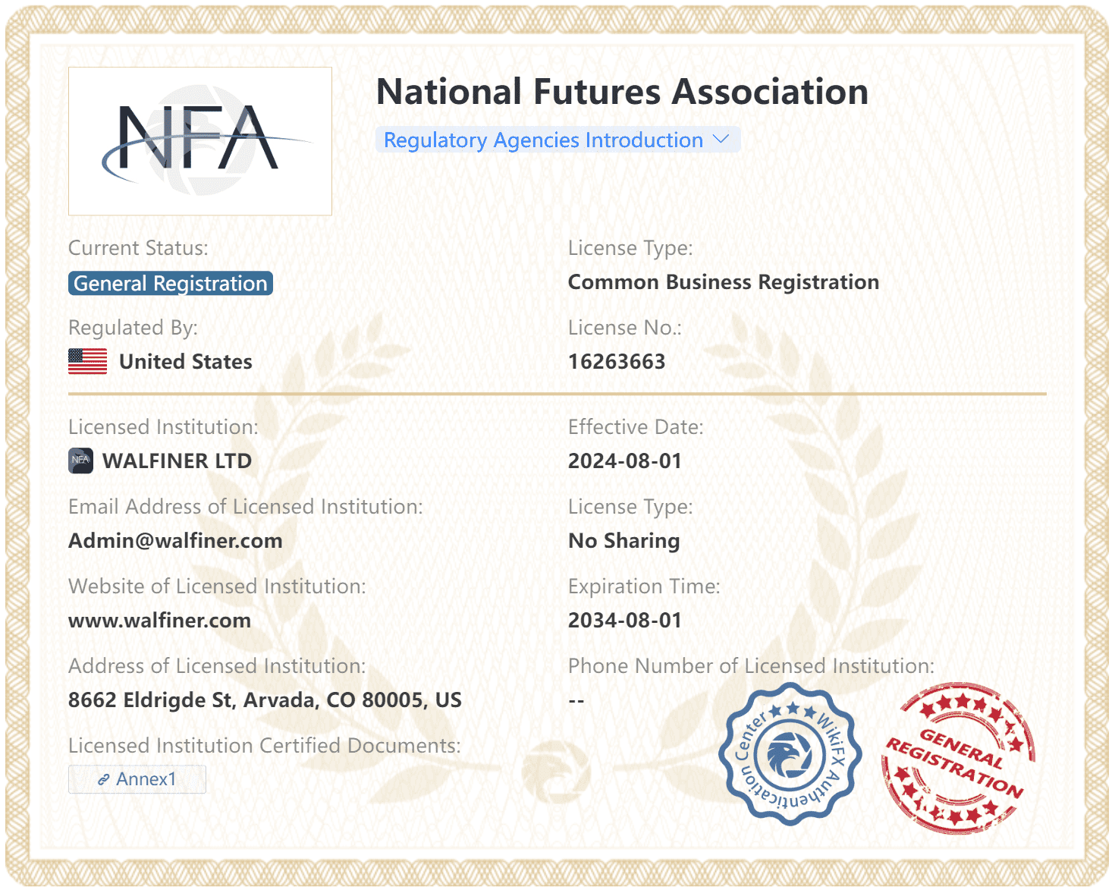The image size is (1115, 893).
Task: Click the National Futures Association heading
Action: point(622,92)
